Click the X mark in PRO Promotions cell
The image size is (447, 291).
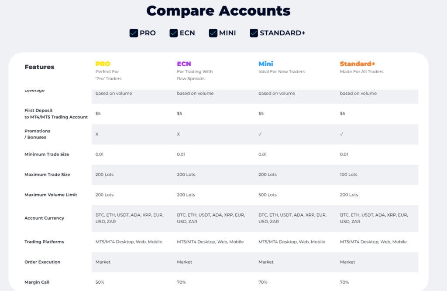pyautogui.click(x=97, y=134)
